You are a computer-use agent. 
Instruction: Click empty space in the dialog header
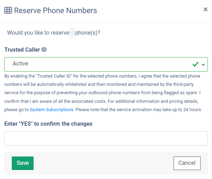click(149, 10)
